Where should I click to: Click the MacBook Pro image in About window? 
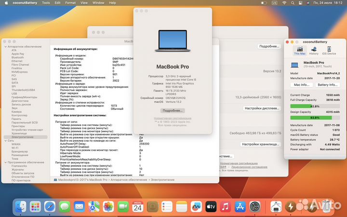pyautogui.click(x=173, y=41)
